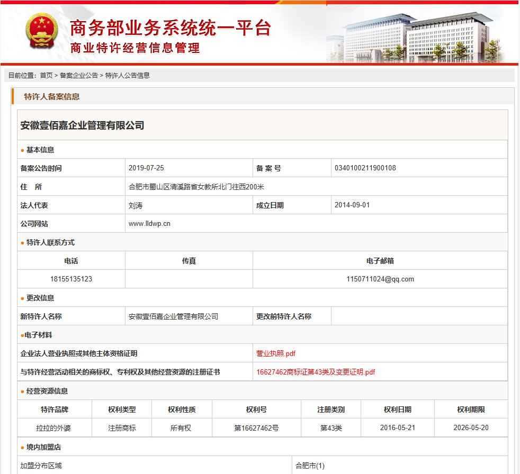520x474 pixels.
Task: Click 特许人公告信息 breadcrumb text
Action: pyautogui.click(x=127, y=76)
